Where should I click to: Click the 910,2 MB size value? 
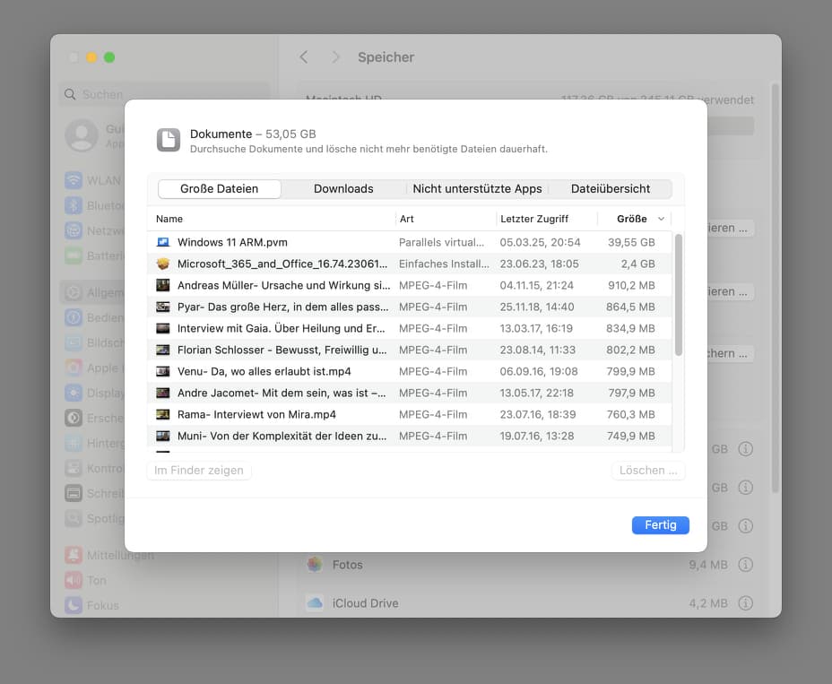(x=631, y=285)
